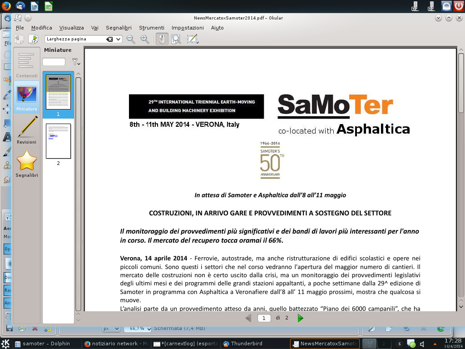Viewport: 465px width, 349px height.
Task: Open the Strumenti menu
Action: 152,28
